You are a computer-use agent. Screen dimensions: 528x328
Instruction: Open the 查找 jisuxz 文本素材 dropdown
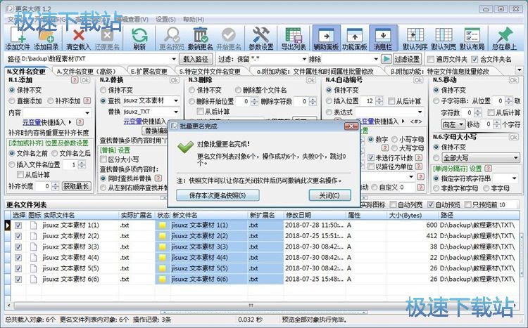[x=176, y=101]
